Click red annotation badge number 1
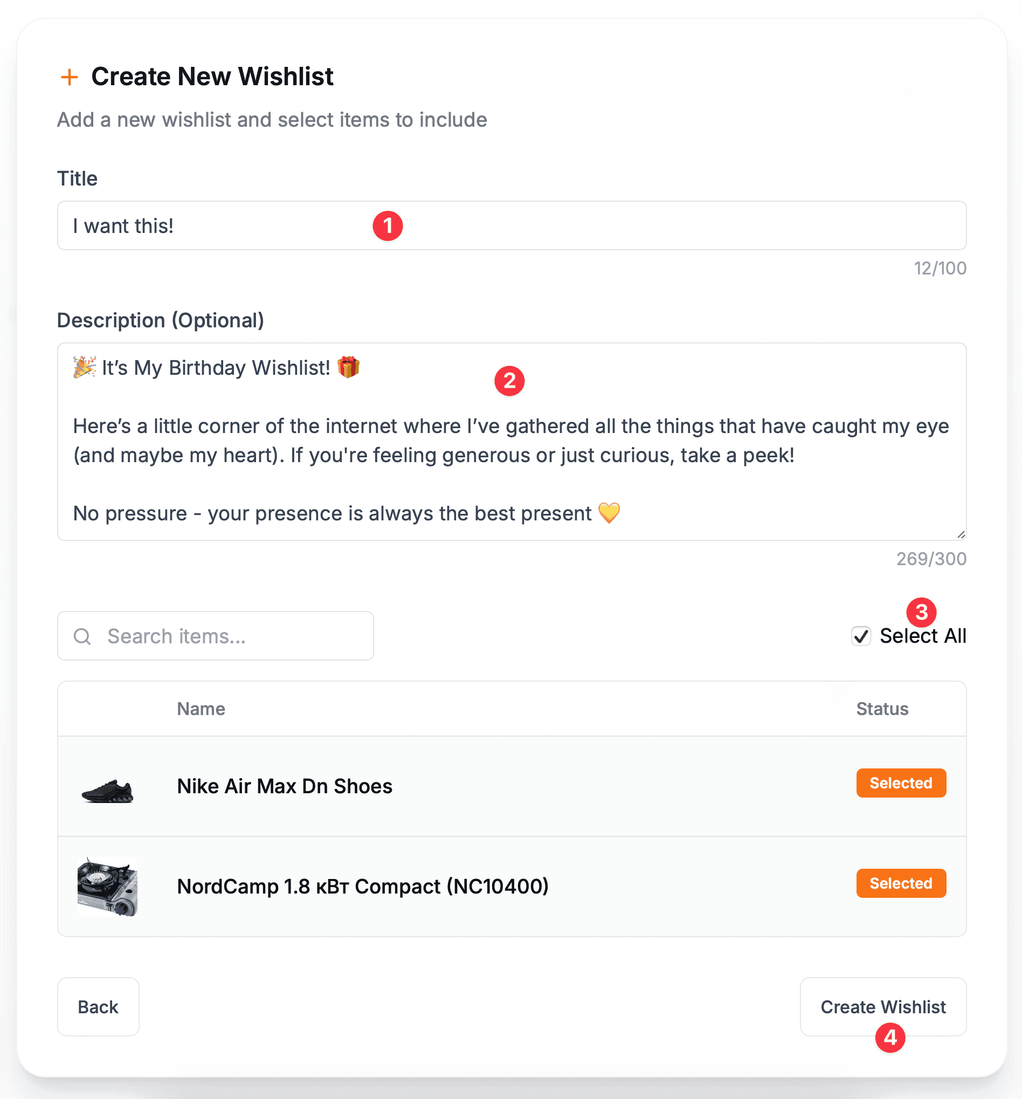Image resolution: width=1022 pixels, height=1099 pixels. pos(388,225)
